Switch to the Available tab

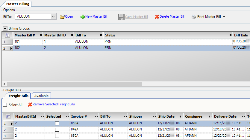(41, 96)
